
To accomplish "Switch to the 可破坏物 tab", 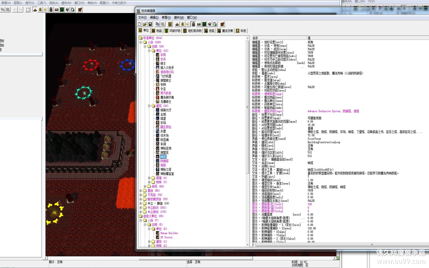I will [x=172, y=31].
